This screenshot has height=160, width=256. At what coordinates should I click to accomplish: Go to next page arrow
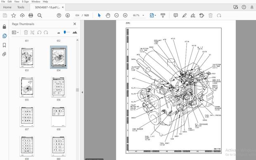pyautogui.click(x=68, y=15)
